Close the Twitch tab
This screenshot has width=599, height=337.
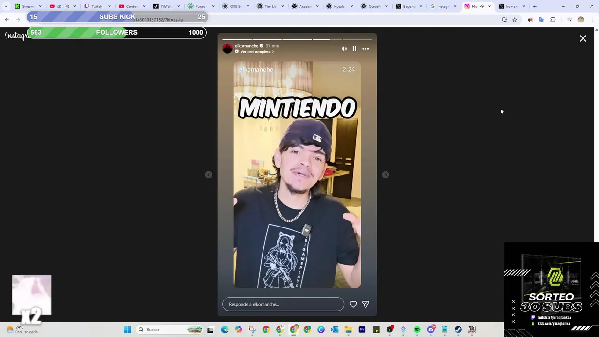(109, 7)
